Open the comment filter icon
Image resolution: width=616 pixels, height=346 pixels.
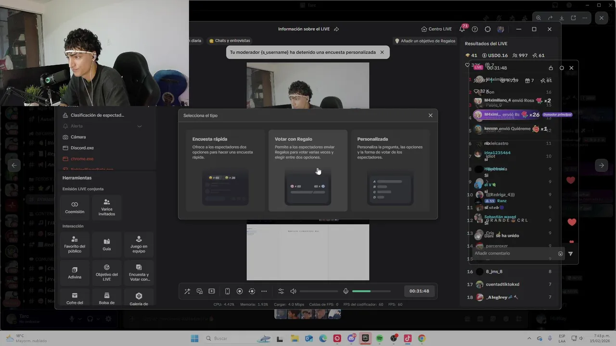(571, 254)
